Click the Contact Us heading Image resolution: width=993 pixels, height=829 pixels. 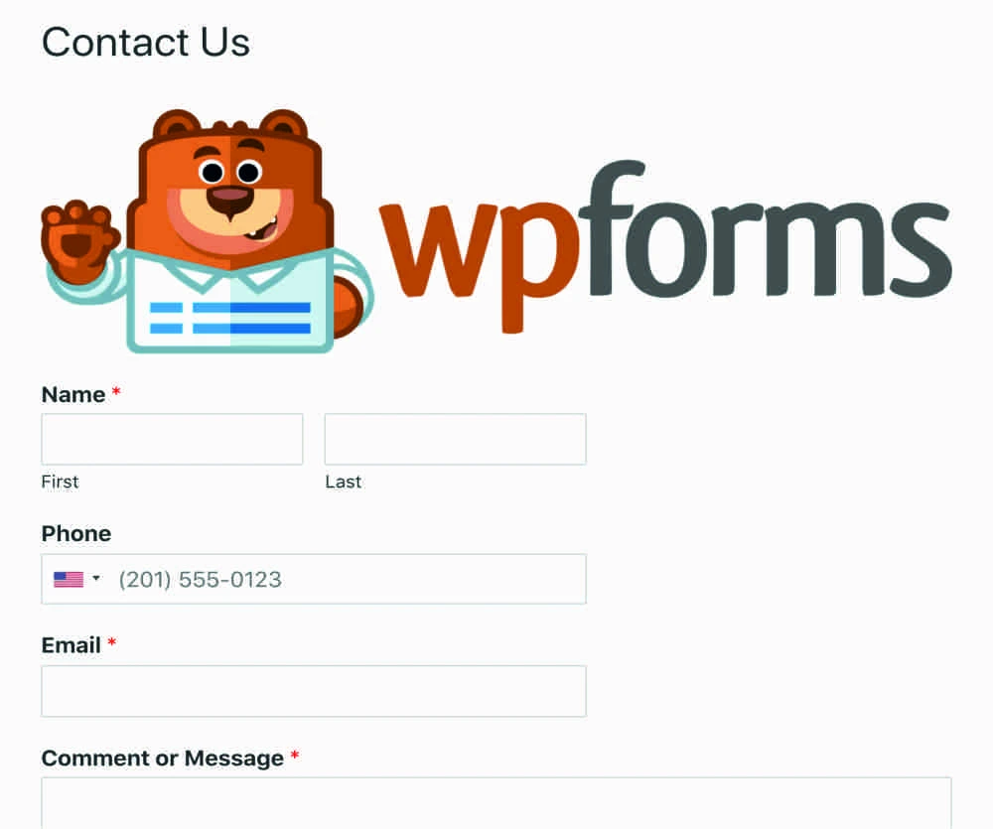coord(146,43)
